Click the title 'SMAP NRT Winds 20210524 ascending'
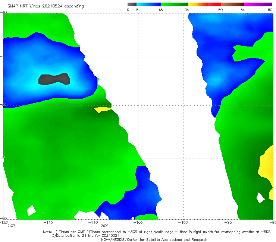This screenshot has height=242, width=276. coord(46,6)
